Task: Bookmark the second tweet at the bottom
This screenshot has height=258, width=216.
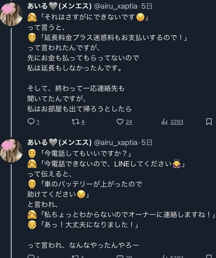Action: point(209,256)
